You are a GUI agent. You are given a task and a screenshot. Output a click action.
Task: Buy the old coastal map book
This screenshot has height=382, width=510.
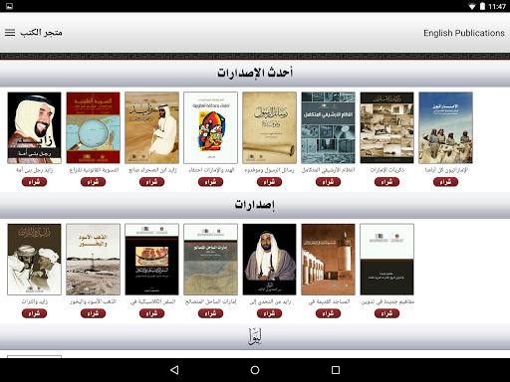tap(210, 313)
